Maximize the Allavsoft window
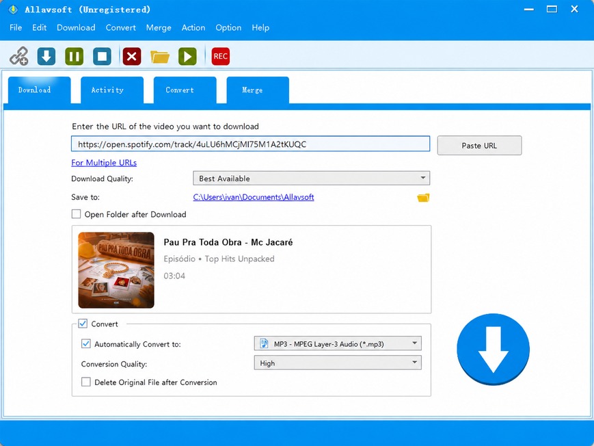This screenshot has height=446, width=594. (x=552, y=9)
